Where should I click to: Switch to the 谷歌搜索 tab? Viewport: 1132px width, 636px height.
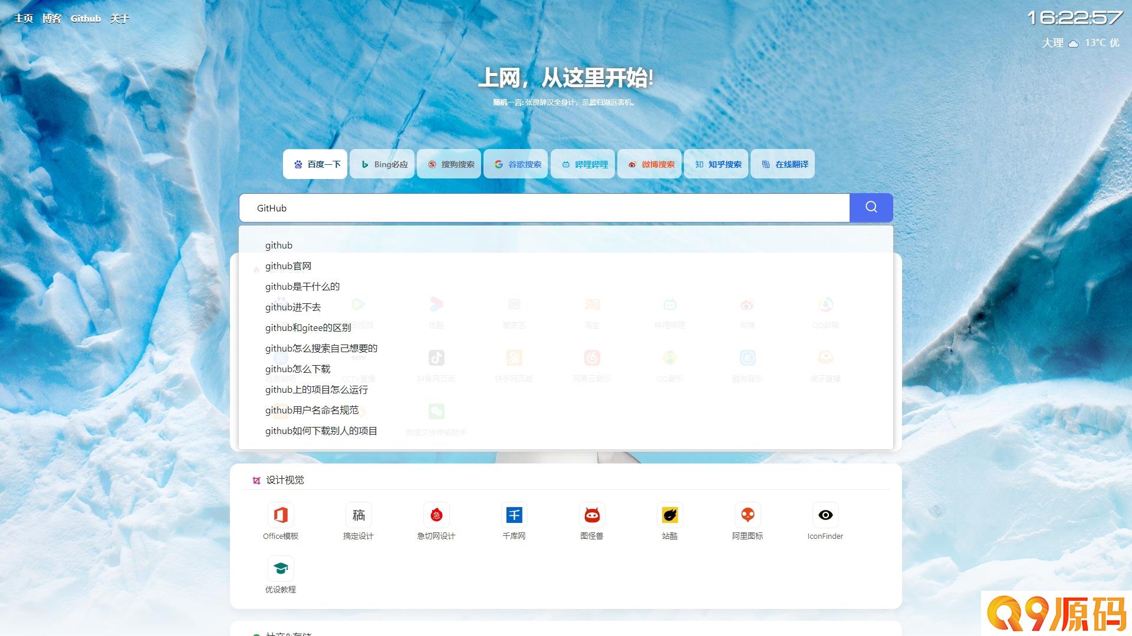coord(516,164)
